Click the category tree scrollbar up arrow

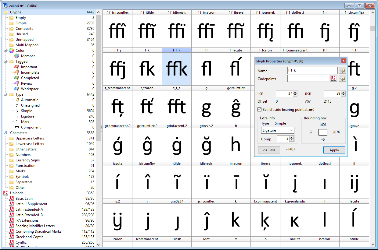click(x=99, y=12)
